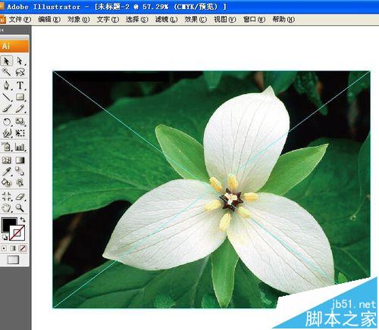Select the Type (T) tool
Viewport: 379px width, 330px height.
click(20, 86)
